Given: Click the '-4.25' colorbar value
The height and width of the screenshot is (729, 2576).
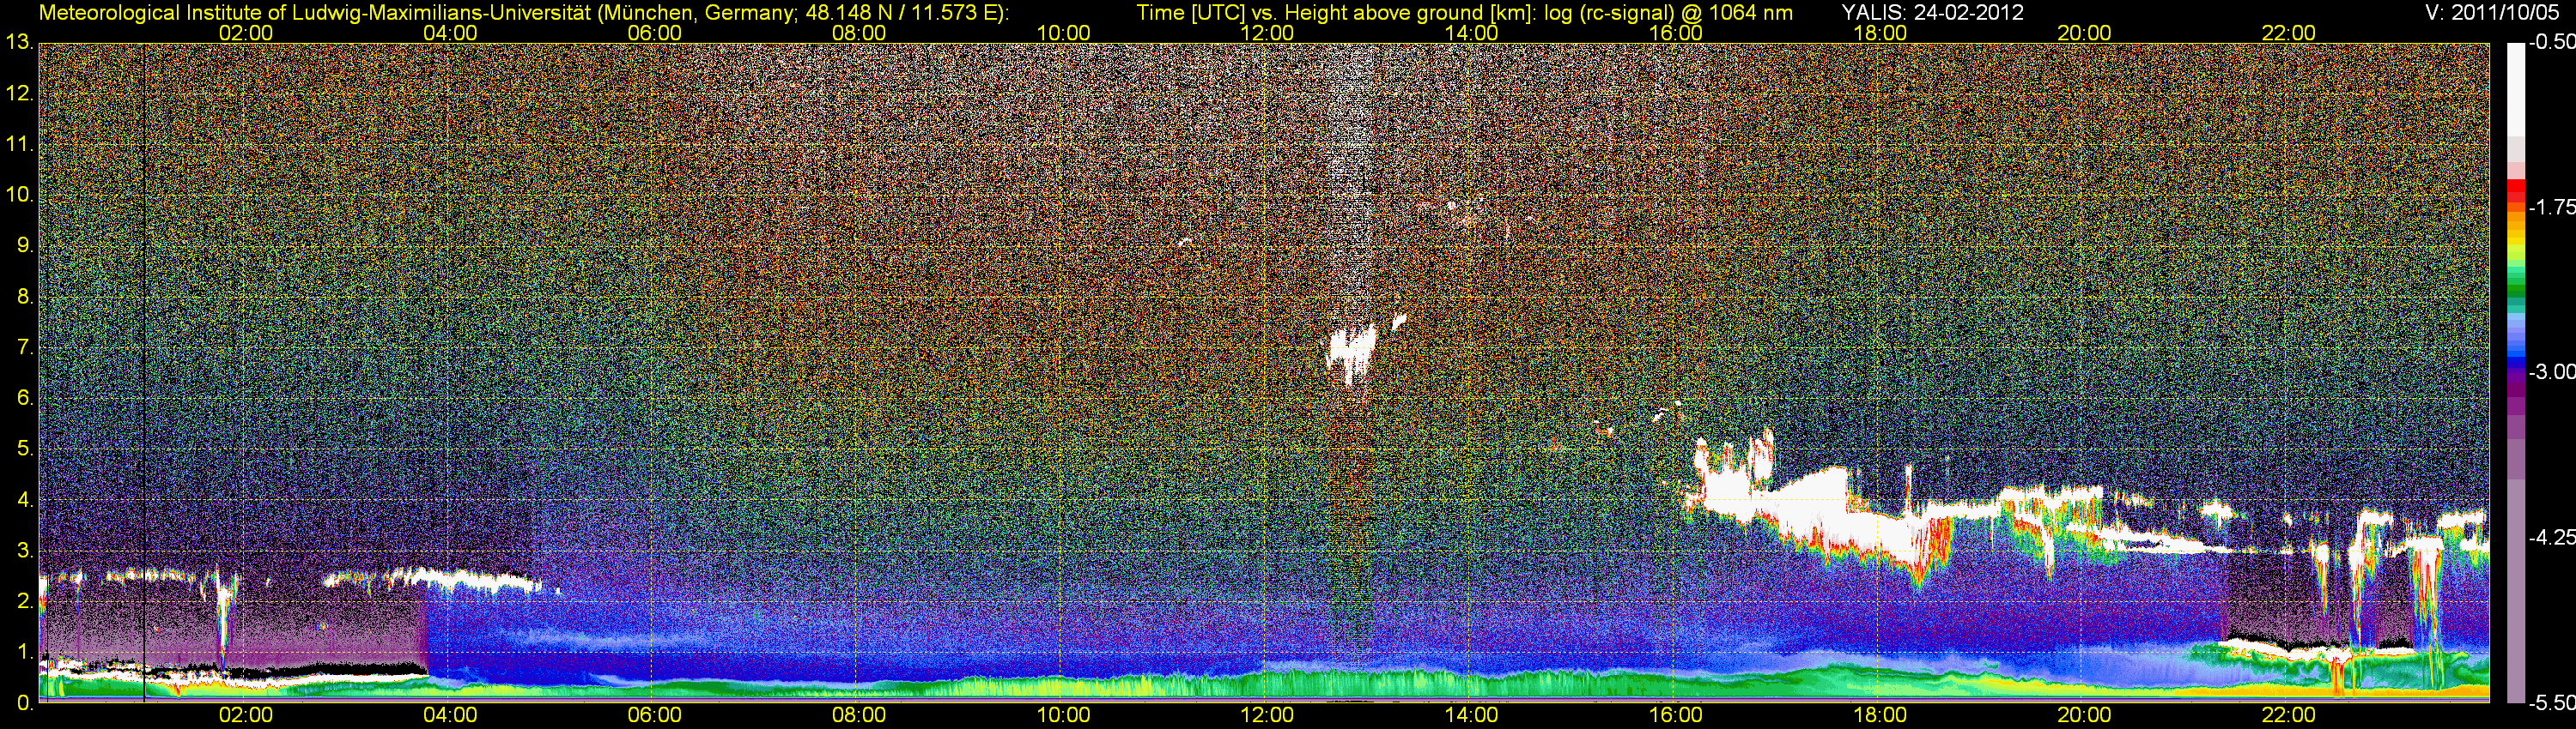Looking at the screenshot, I should 2551,537.
